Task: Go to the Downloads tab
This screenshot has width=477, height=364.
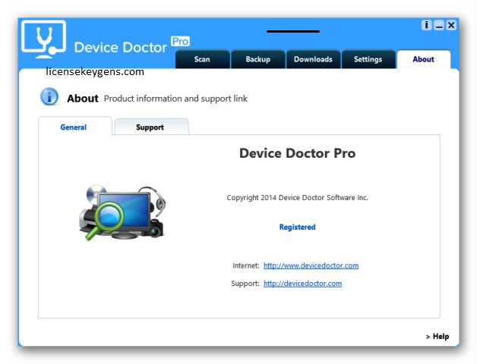Action: click(x=313, y=59)
